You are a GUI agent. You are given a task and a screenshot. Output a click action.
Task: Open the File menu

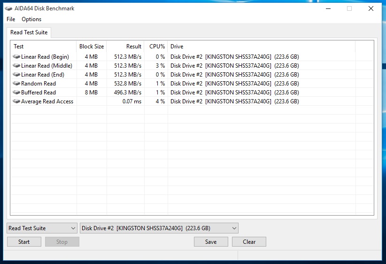tap(11, 19)
